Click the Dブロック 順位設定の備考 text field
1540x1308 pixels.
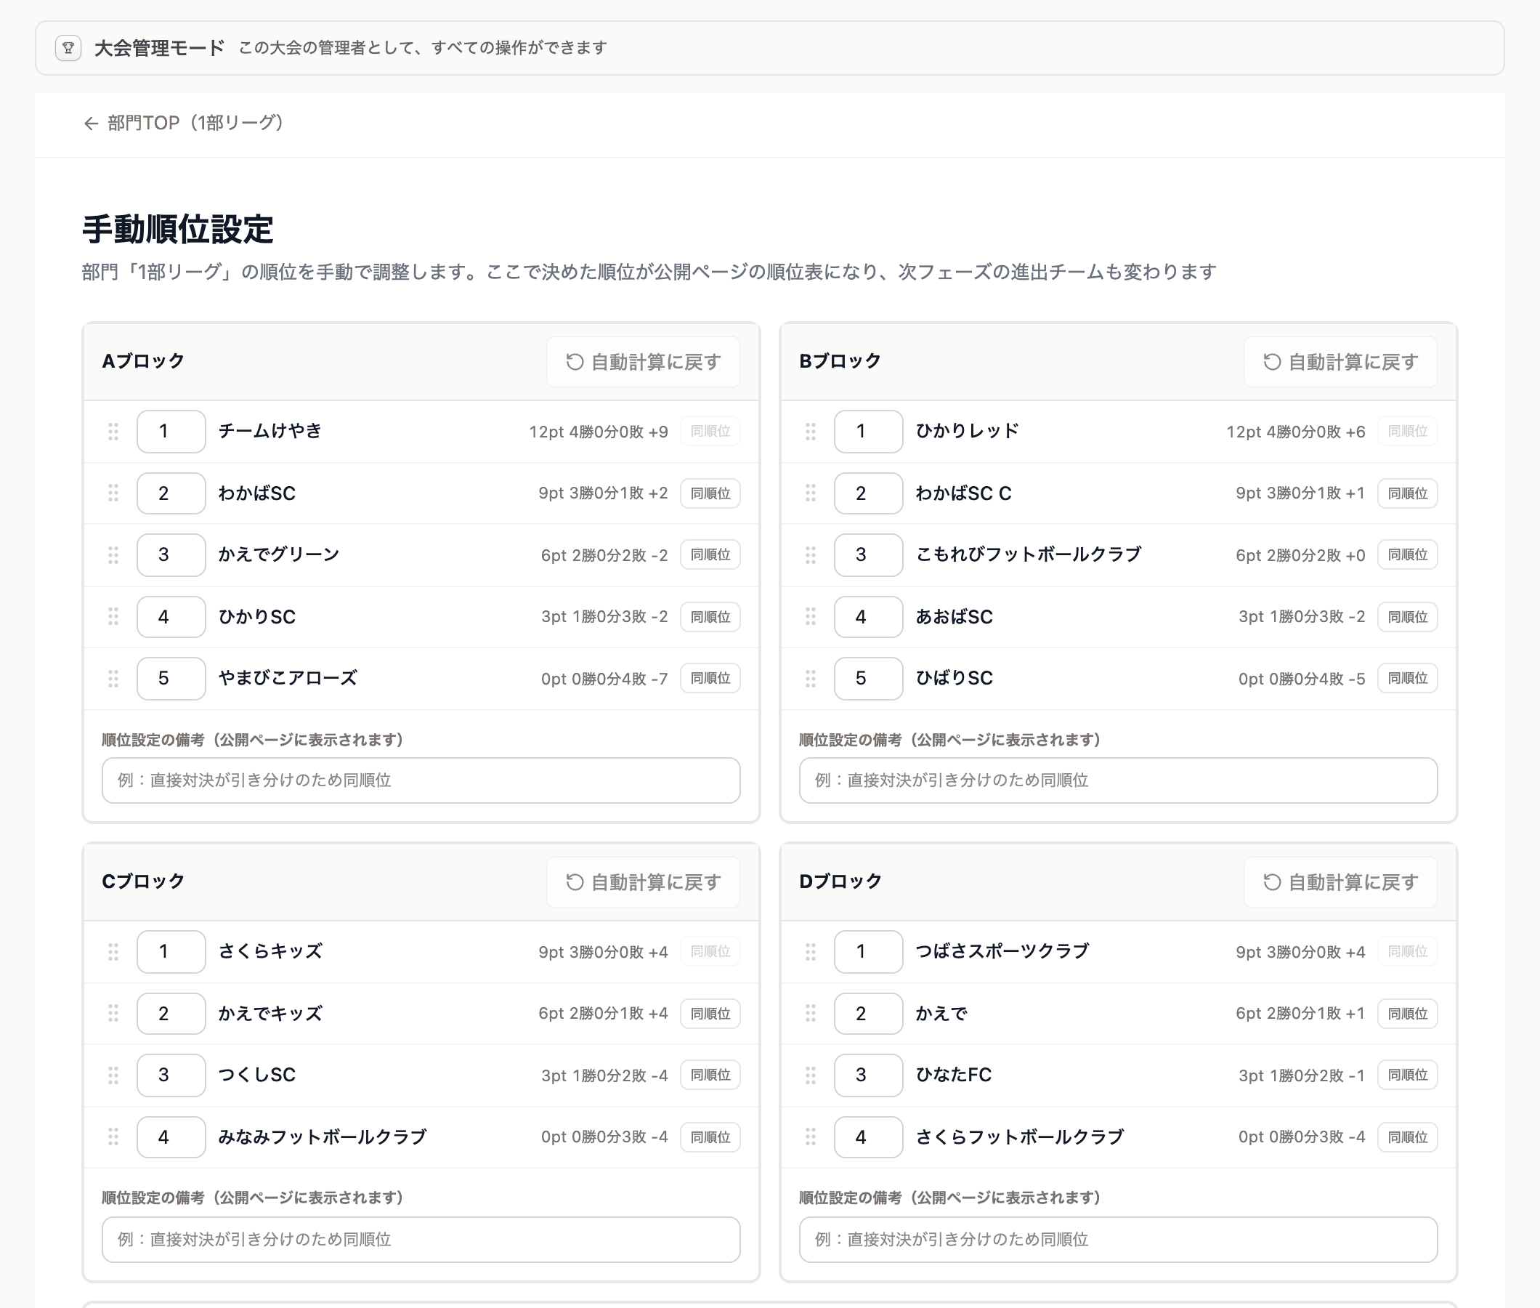(1118, 1239)
